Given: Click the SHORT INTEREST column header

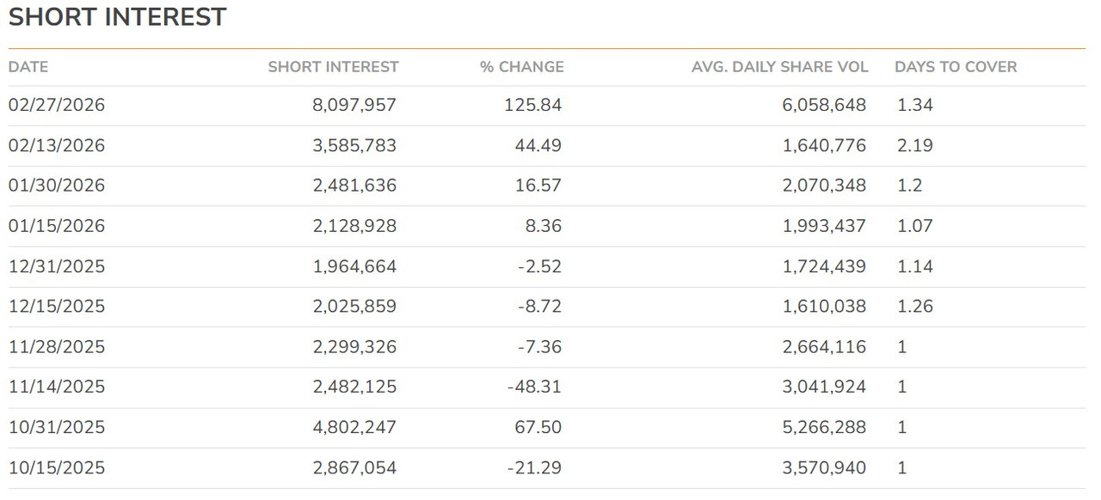Looking at the screenshot, I should [x=334, y=67].
